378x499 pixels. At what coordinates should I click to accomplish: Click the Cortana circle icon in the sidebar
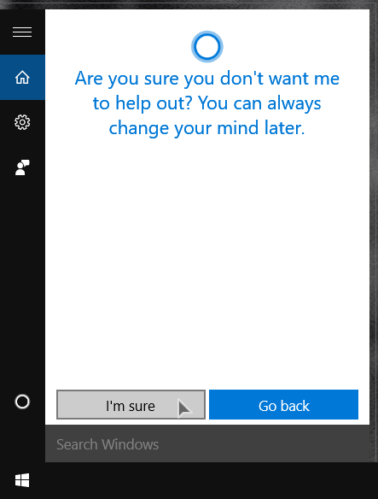tap(22, 402)
